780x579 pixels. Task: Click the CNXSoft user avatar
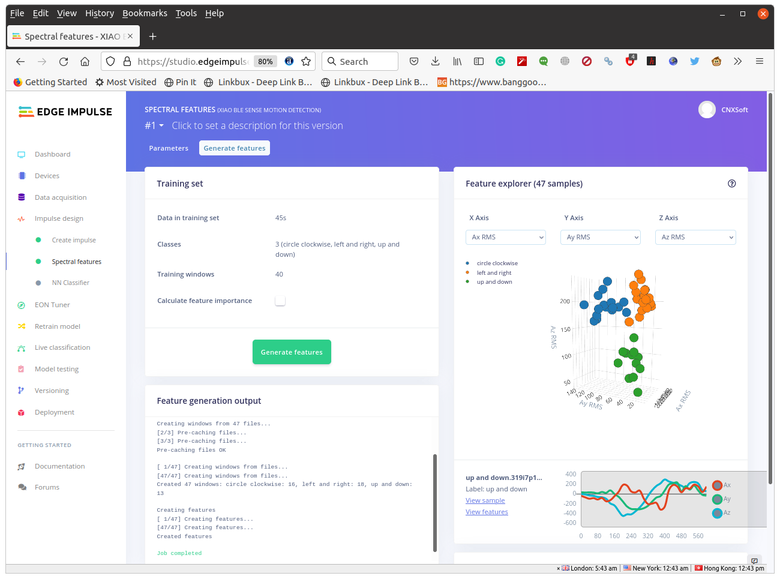click(707, 110)
